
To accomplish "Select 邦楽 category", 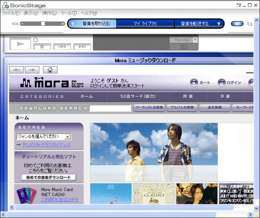I will [x=188, y=97].
